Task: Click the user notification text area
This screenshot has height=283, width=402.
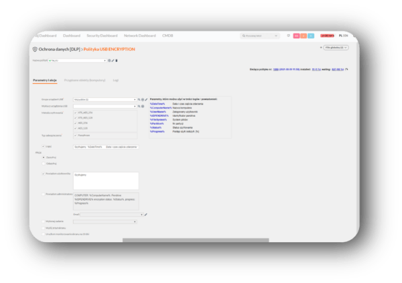Action: (x=106, y=181)
